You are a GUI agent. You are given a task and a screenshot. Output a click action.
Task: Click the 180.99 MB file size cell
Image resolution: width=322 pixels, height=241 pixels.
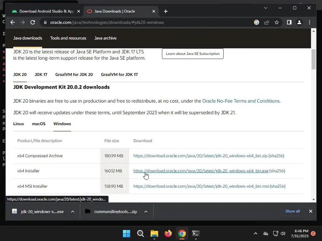(114, 156)
